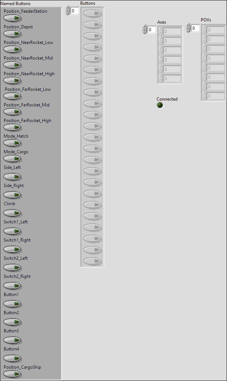Screen dimensions: 227x381
Task: Select the Climb label text
Action: [x=9, y=204]
